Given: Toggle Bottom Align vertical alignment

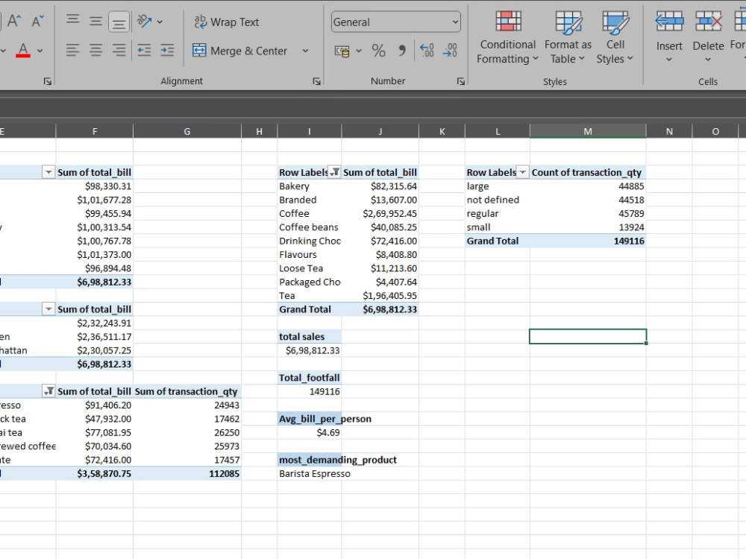Looking at the screenshot, I should coord(119,22).
